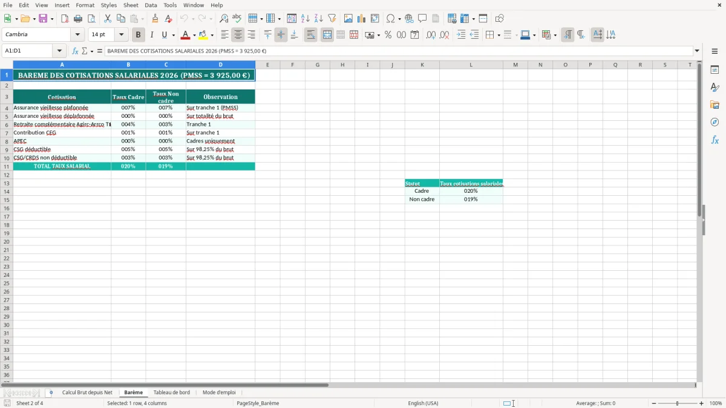Run the spelling check
726x408 pixels.
click(x=237, y=19)
